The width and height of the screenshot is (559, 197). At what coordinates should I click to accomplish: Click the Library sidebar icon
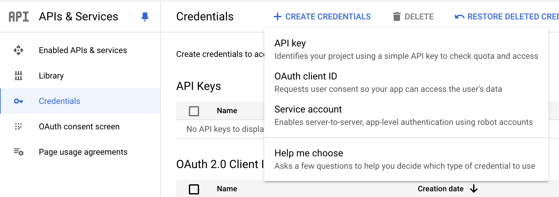pyautogui.click(x=18, y=76)
